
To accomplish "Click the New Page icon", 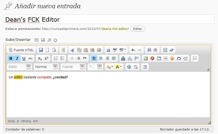I will tap(47, 50).
